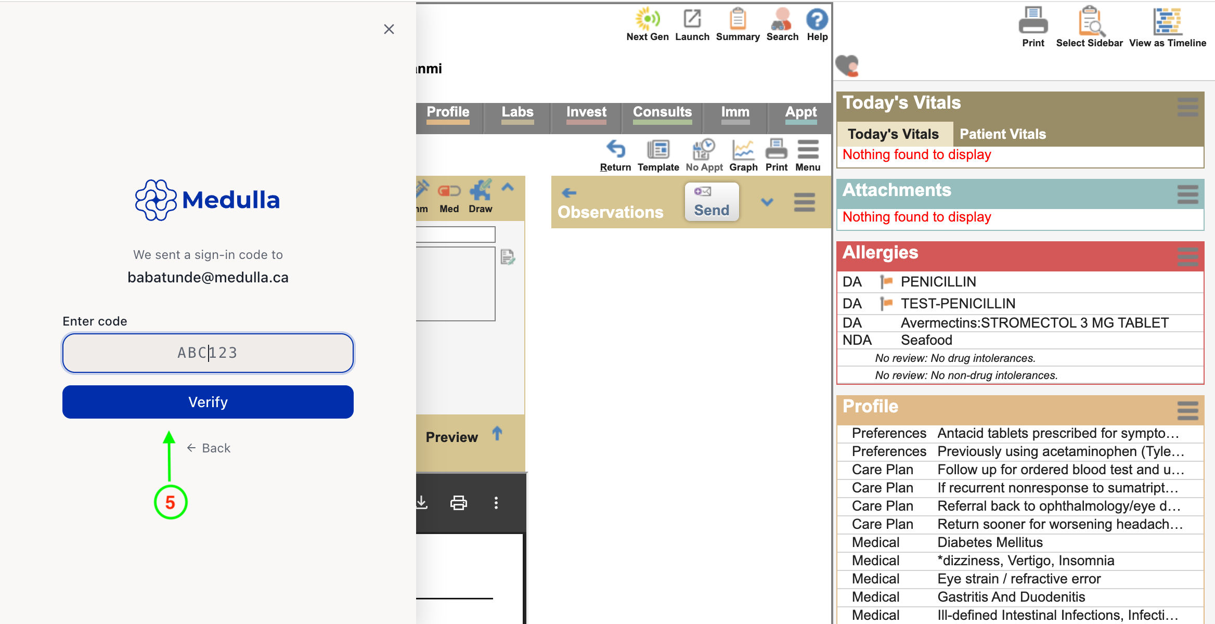Click the note edit icon beside text box
Image resolution: width=1215 pixels, height=624 pixels.
click(508, 257)
